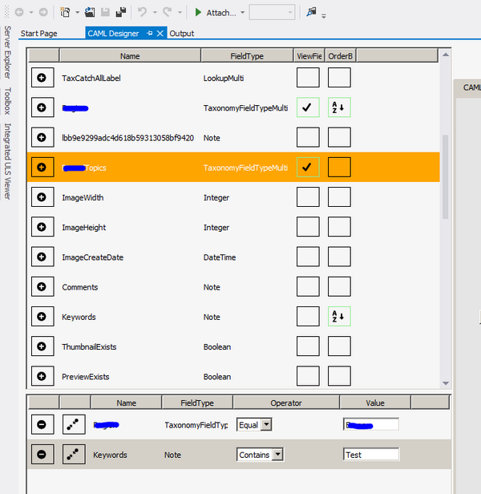Open the Contains operator dropdown
Screen dimensions: 481x494
pyautogui.click(x=277, y=455)
